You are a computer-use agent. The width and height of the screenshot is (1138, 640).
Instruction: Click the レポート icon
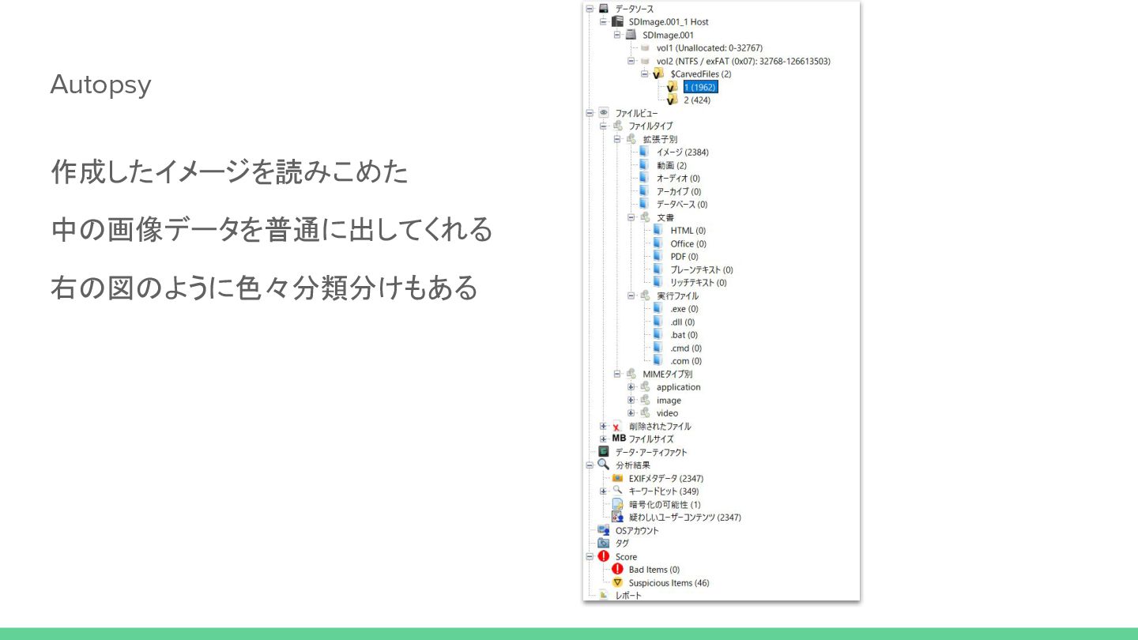coord(604,595)
